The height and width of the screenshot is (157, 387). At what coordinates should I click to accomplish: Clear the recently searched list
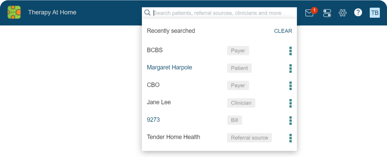click(x=283, y=31)
